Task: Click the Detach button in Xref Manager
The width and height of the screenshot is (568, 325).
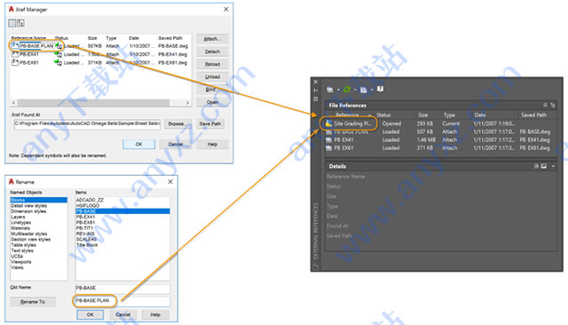Action: tap(213, 52)
